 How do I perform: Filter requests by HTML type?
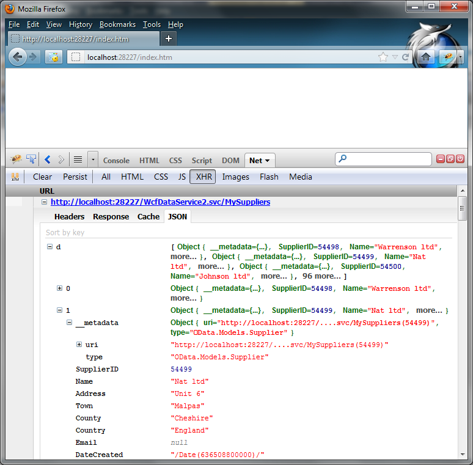click(x=132, y=177)
